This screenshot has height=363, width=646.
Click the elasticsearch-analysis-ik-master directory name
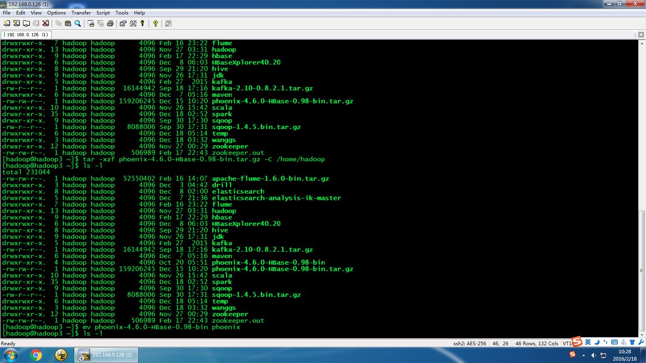point(277,198)
